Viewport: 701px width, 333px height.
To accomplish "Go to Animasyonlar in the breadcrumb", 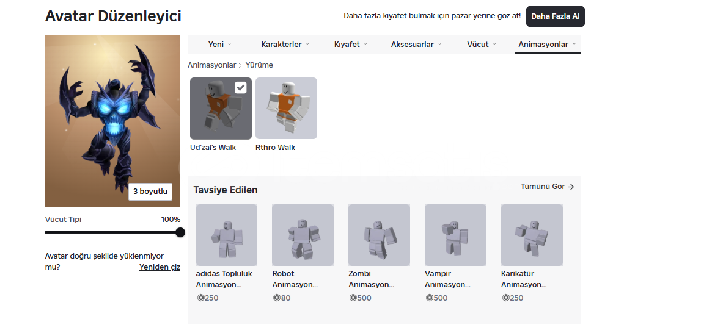I will click(211, 65).
